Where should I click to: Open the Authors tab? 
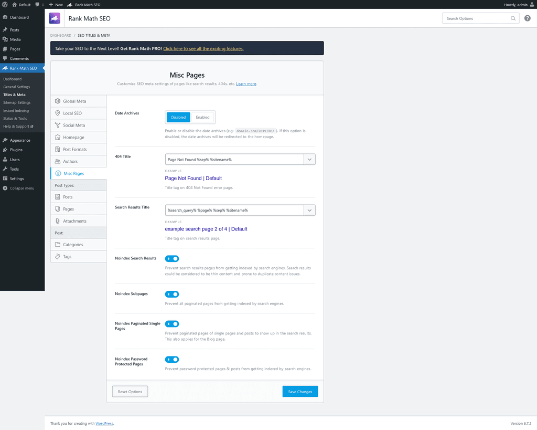pos(79,161)
